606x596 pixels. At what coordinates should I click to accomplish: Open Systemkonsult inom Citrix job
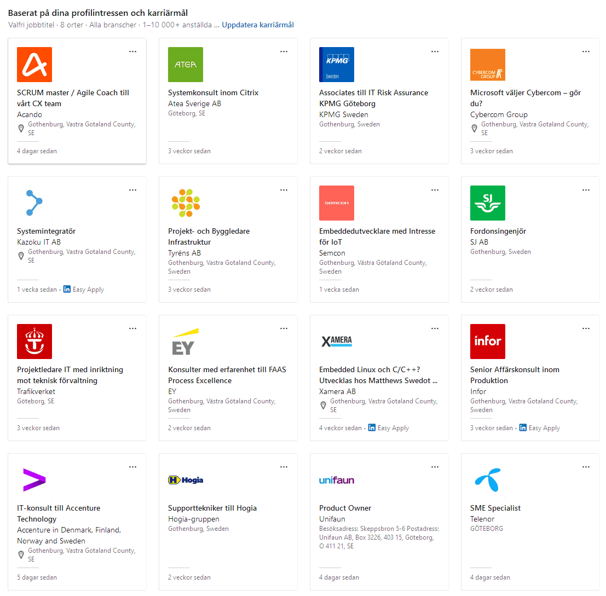click(x=213, y=92)
